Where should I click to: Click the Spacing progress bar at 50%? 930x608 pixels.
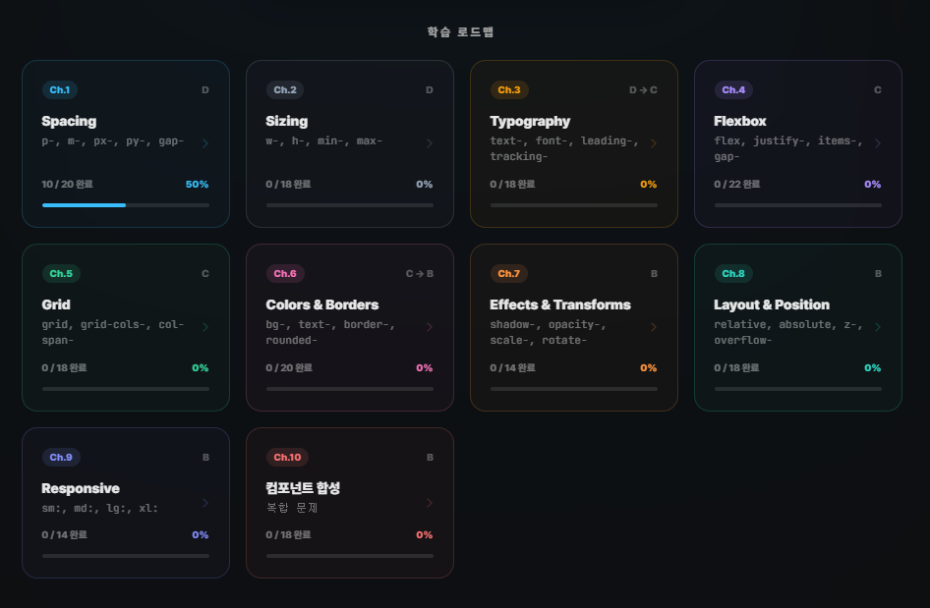[x=126, y=205]
